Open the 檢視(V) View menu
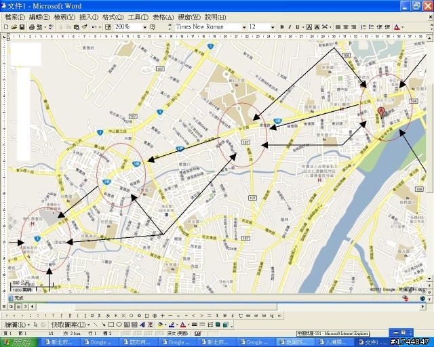Viewport: 434px width, 347px height. (64, 17)
